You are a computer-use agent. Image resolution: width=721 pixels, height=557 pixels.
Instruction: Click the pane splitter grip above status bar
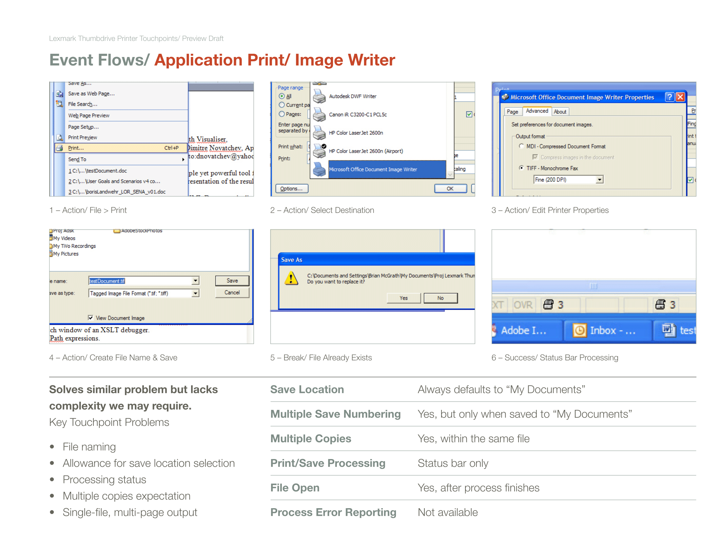[x=594, y=286]
